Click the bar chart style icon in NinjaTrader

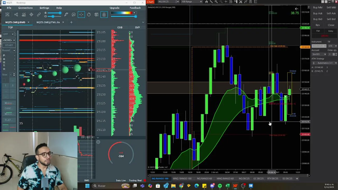point(206,2)
